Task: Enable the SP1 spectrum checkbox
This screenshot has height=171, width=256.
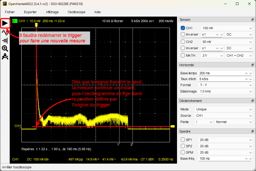Action: [x=183, y=140]
